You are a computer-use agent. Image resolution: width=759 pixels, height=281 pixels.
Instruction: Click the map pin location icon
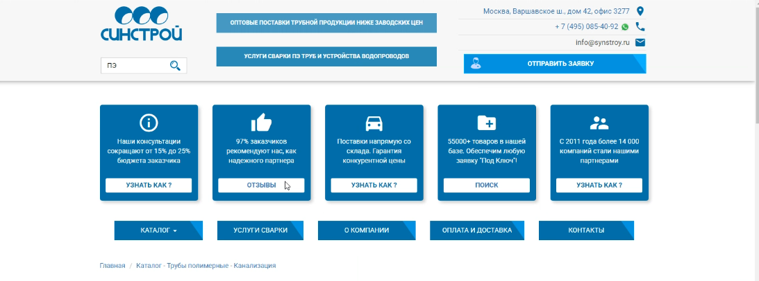point(640,11)
